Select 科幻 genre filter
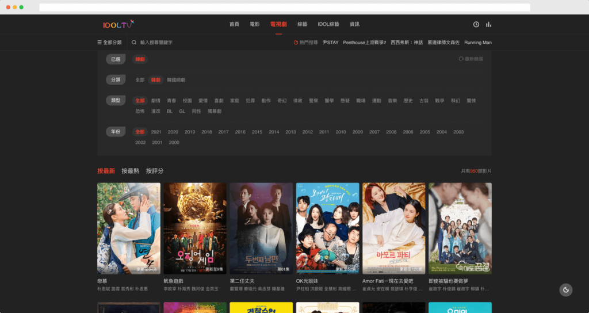Viewport: 589px width, 313px height. point(456,101)
